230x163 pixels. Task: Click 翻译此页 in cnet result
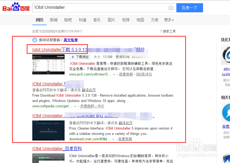tap(126, 123)
